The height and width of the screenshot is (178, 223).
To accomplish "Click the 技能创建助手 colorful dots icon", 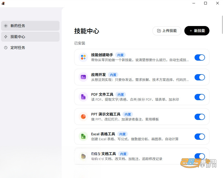I will point(83,57).
